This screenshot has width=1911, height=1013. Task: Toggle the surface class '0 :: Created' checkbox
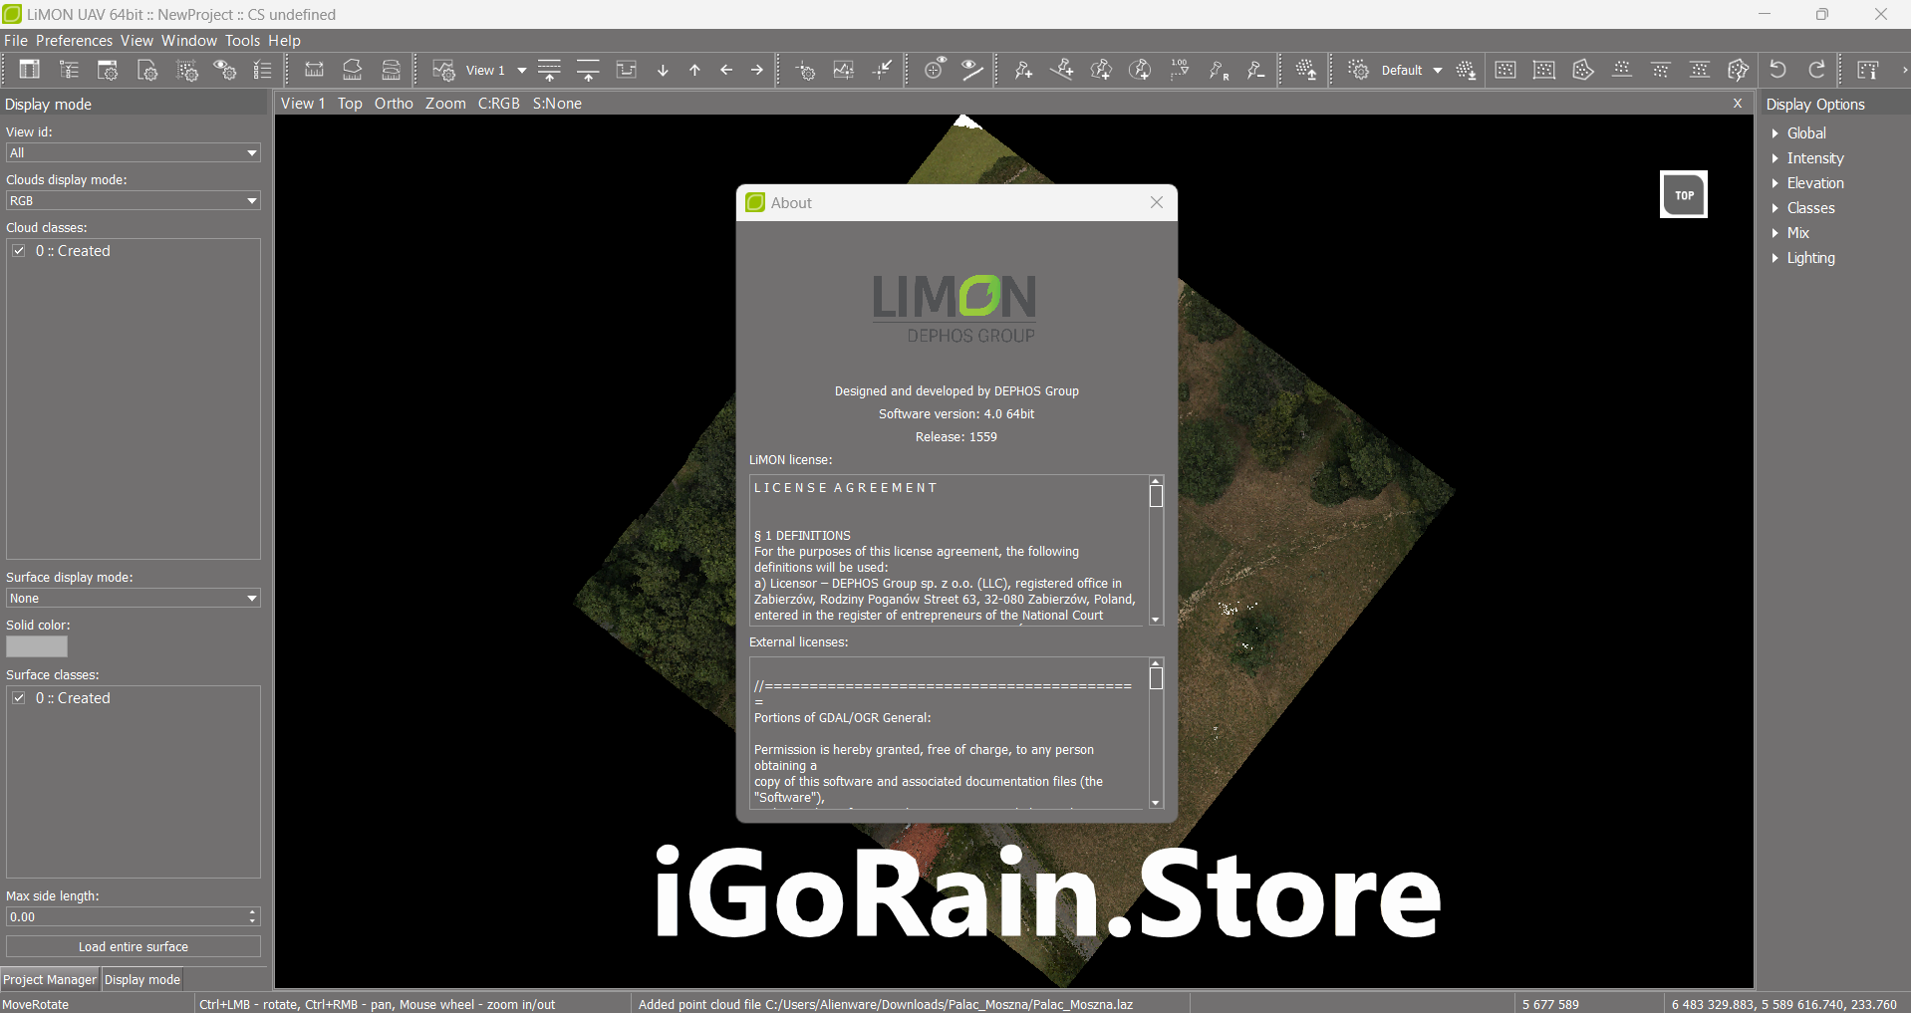19,698
